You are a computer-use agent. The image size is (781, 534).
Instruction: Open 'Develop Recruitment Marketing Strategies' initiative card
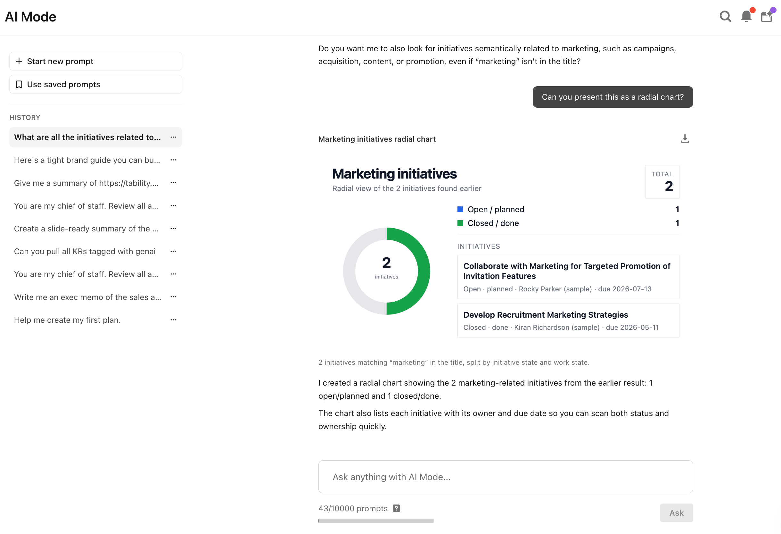click(568, 321)
